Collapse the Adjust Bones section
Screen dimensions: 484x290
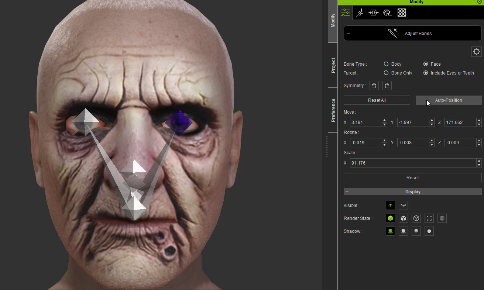point(348,33)
